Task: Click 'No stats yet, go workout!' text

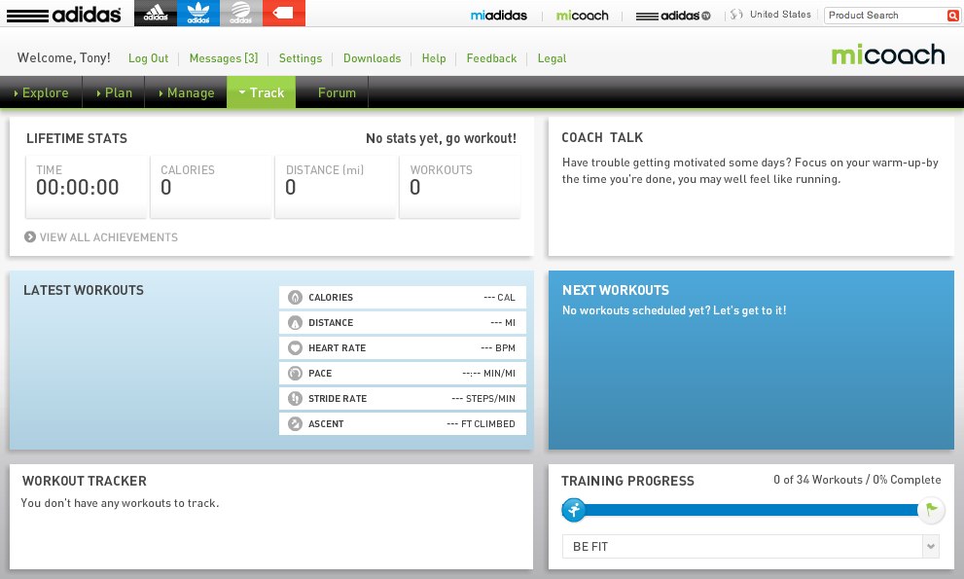Action: click(x=441, y=138)
